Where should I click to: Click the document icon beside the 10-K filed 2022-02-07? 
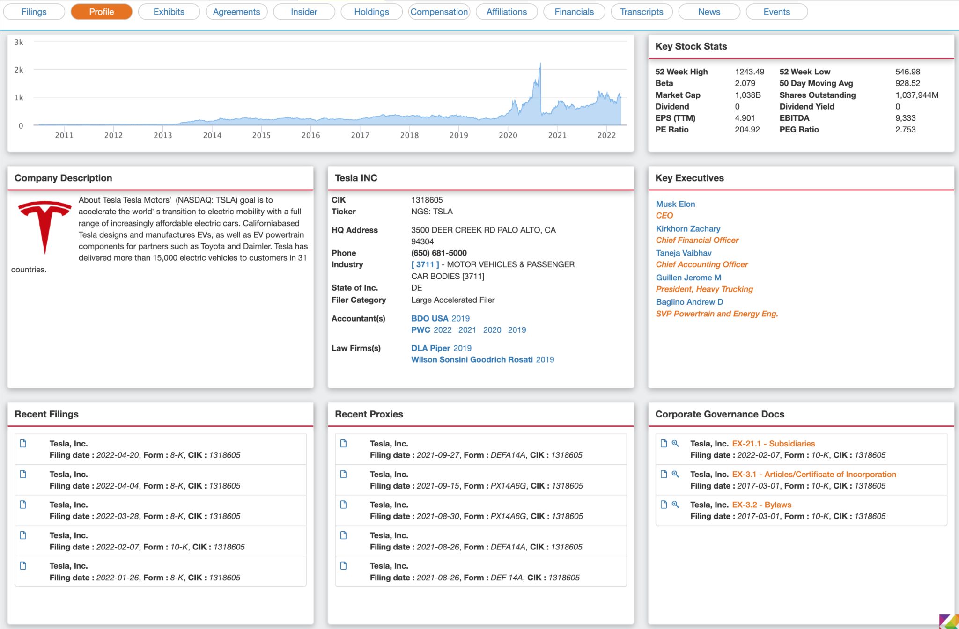click(23, 535)
